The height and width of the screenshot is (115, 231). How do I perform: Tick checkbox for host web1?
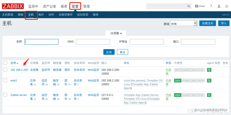tap(5, 80)
